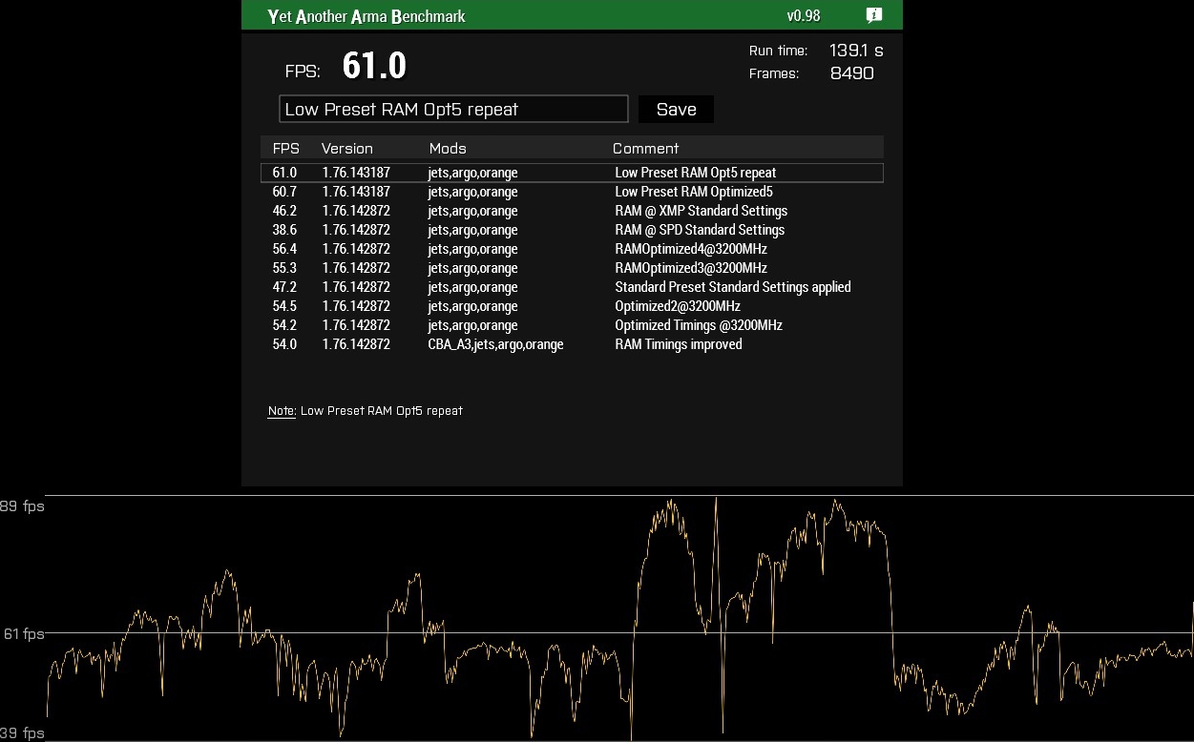The image size is (1194, 742).
Task: Click the Note label below the table
Action: [x=282, y=411]
